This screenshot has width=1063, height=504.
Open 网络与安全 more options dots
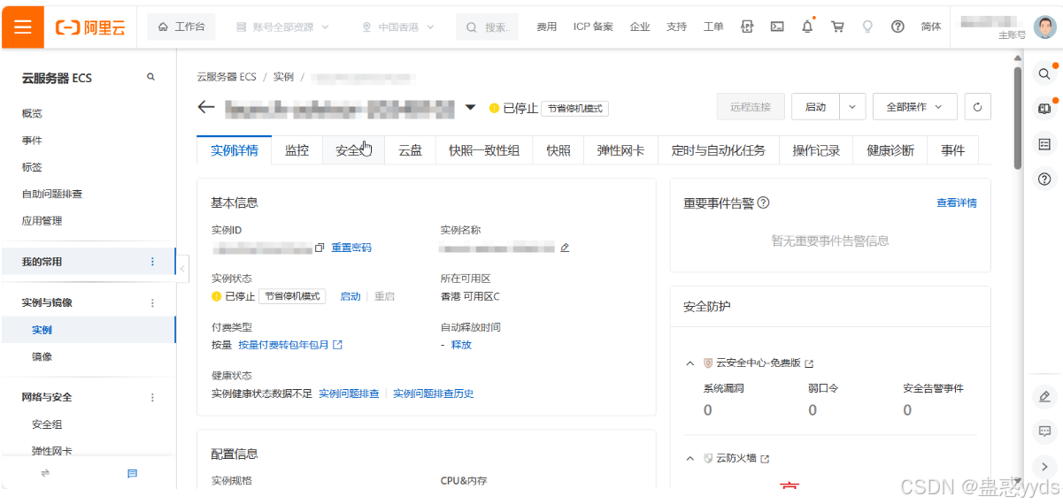tap(152, 397)
